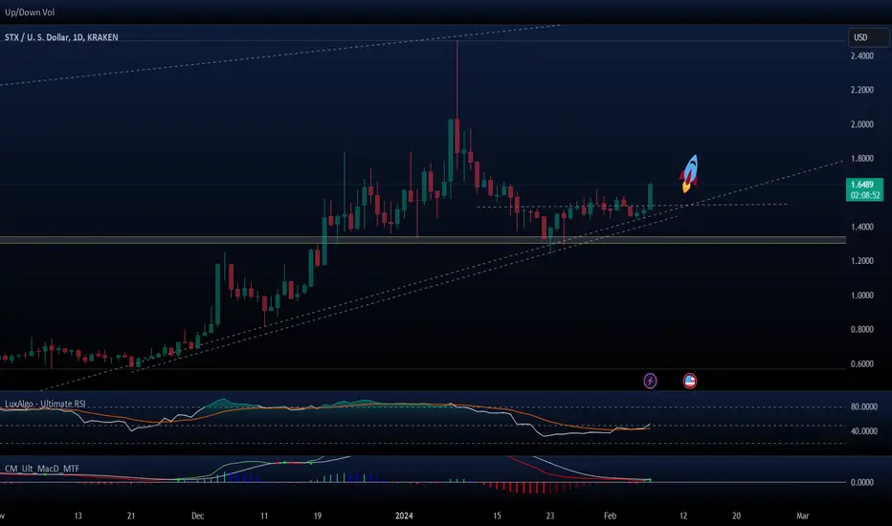Select the CM_Ult_MacD_MTF indicator label
Viewport: 892px width, 526px height.
(x=42, y=469)
